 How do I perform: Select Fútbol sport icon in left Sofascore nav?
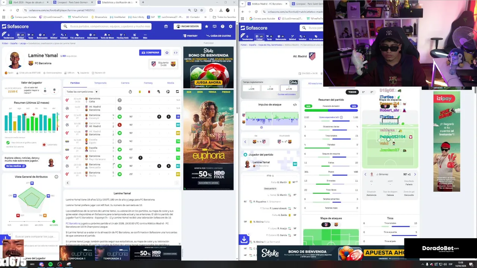(20, 36)
